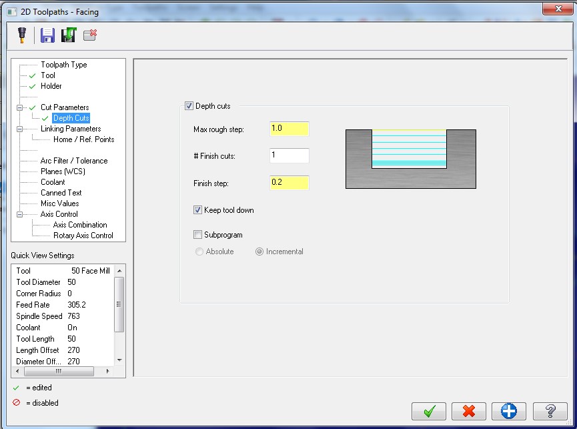Select Cut Parameters in tree

tap(65, 107)
